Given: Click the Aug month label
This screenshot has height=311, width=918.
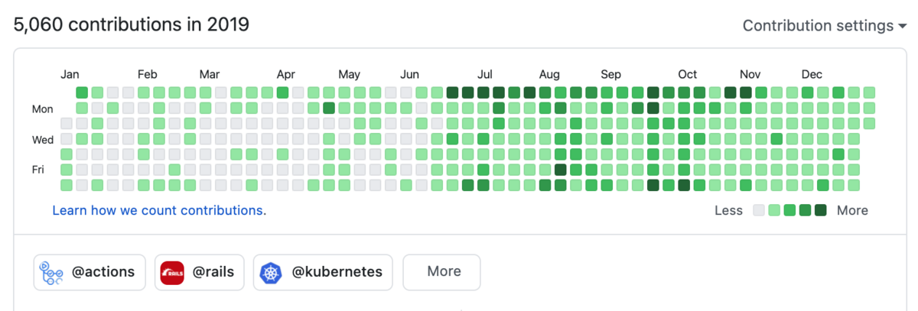Looking at the screenshot, I should click(x=549, y=75).
